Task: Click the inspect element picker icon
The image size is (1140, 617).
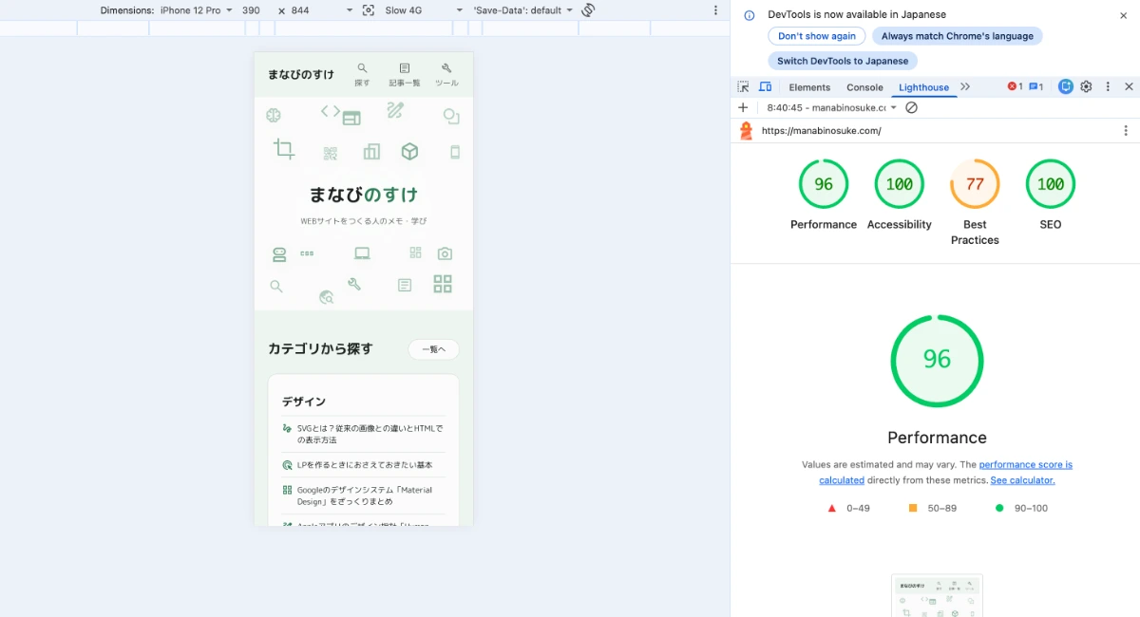Action: [x=744, y=86]
